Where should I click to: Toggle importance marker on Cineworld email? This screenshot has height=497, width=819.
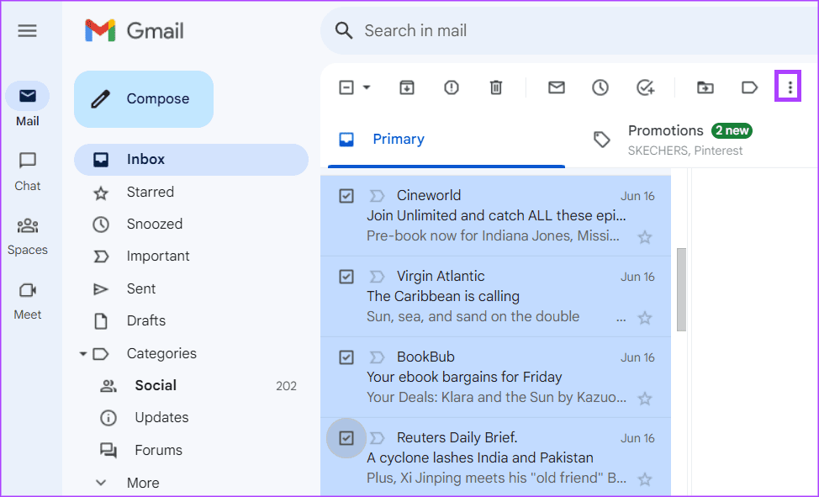coord(377,196)
